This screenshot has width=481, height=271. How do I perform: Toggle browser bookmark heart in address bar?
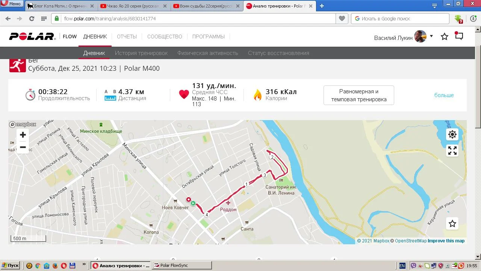tap(342, 18)
